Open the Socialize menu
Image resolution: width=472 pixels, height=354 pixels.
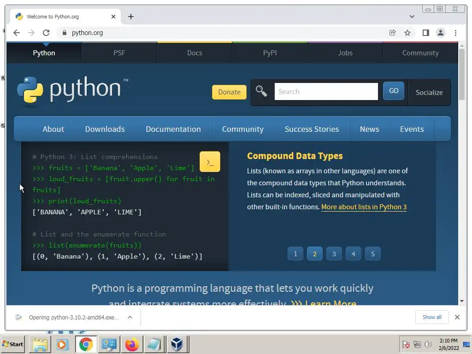[429, 92]
